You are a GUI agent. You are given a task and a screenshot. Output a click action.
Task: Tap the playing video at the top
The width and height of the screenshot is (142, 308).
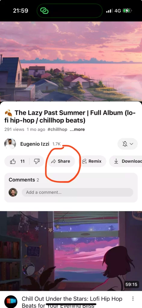tap(71, 61)
